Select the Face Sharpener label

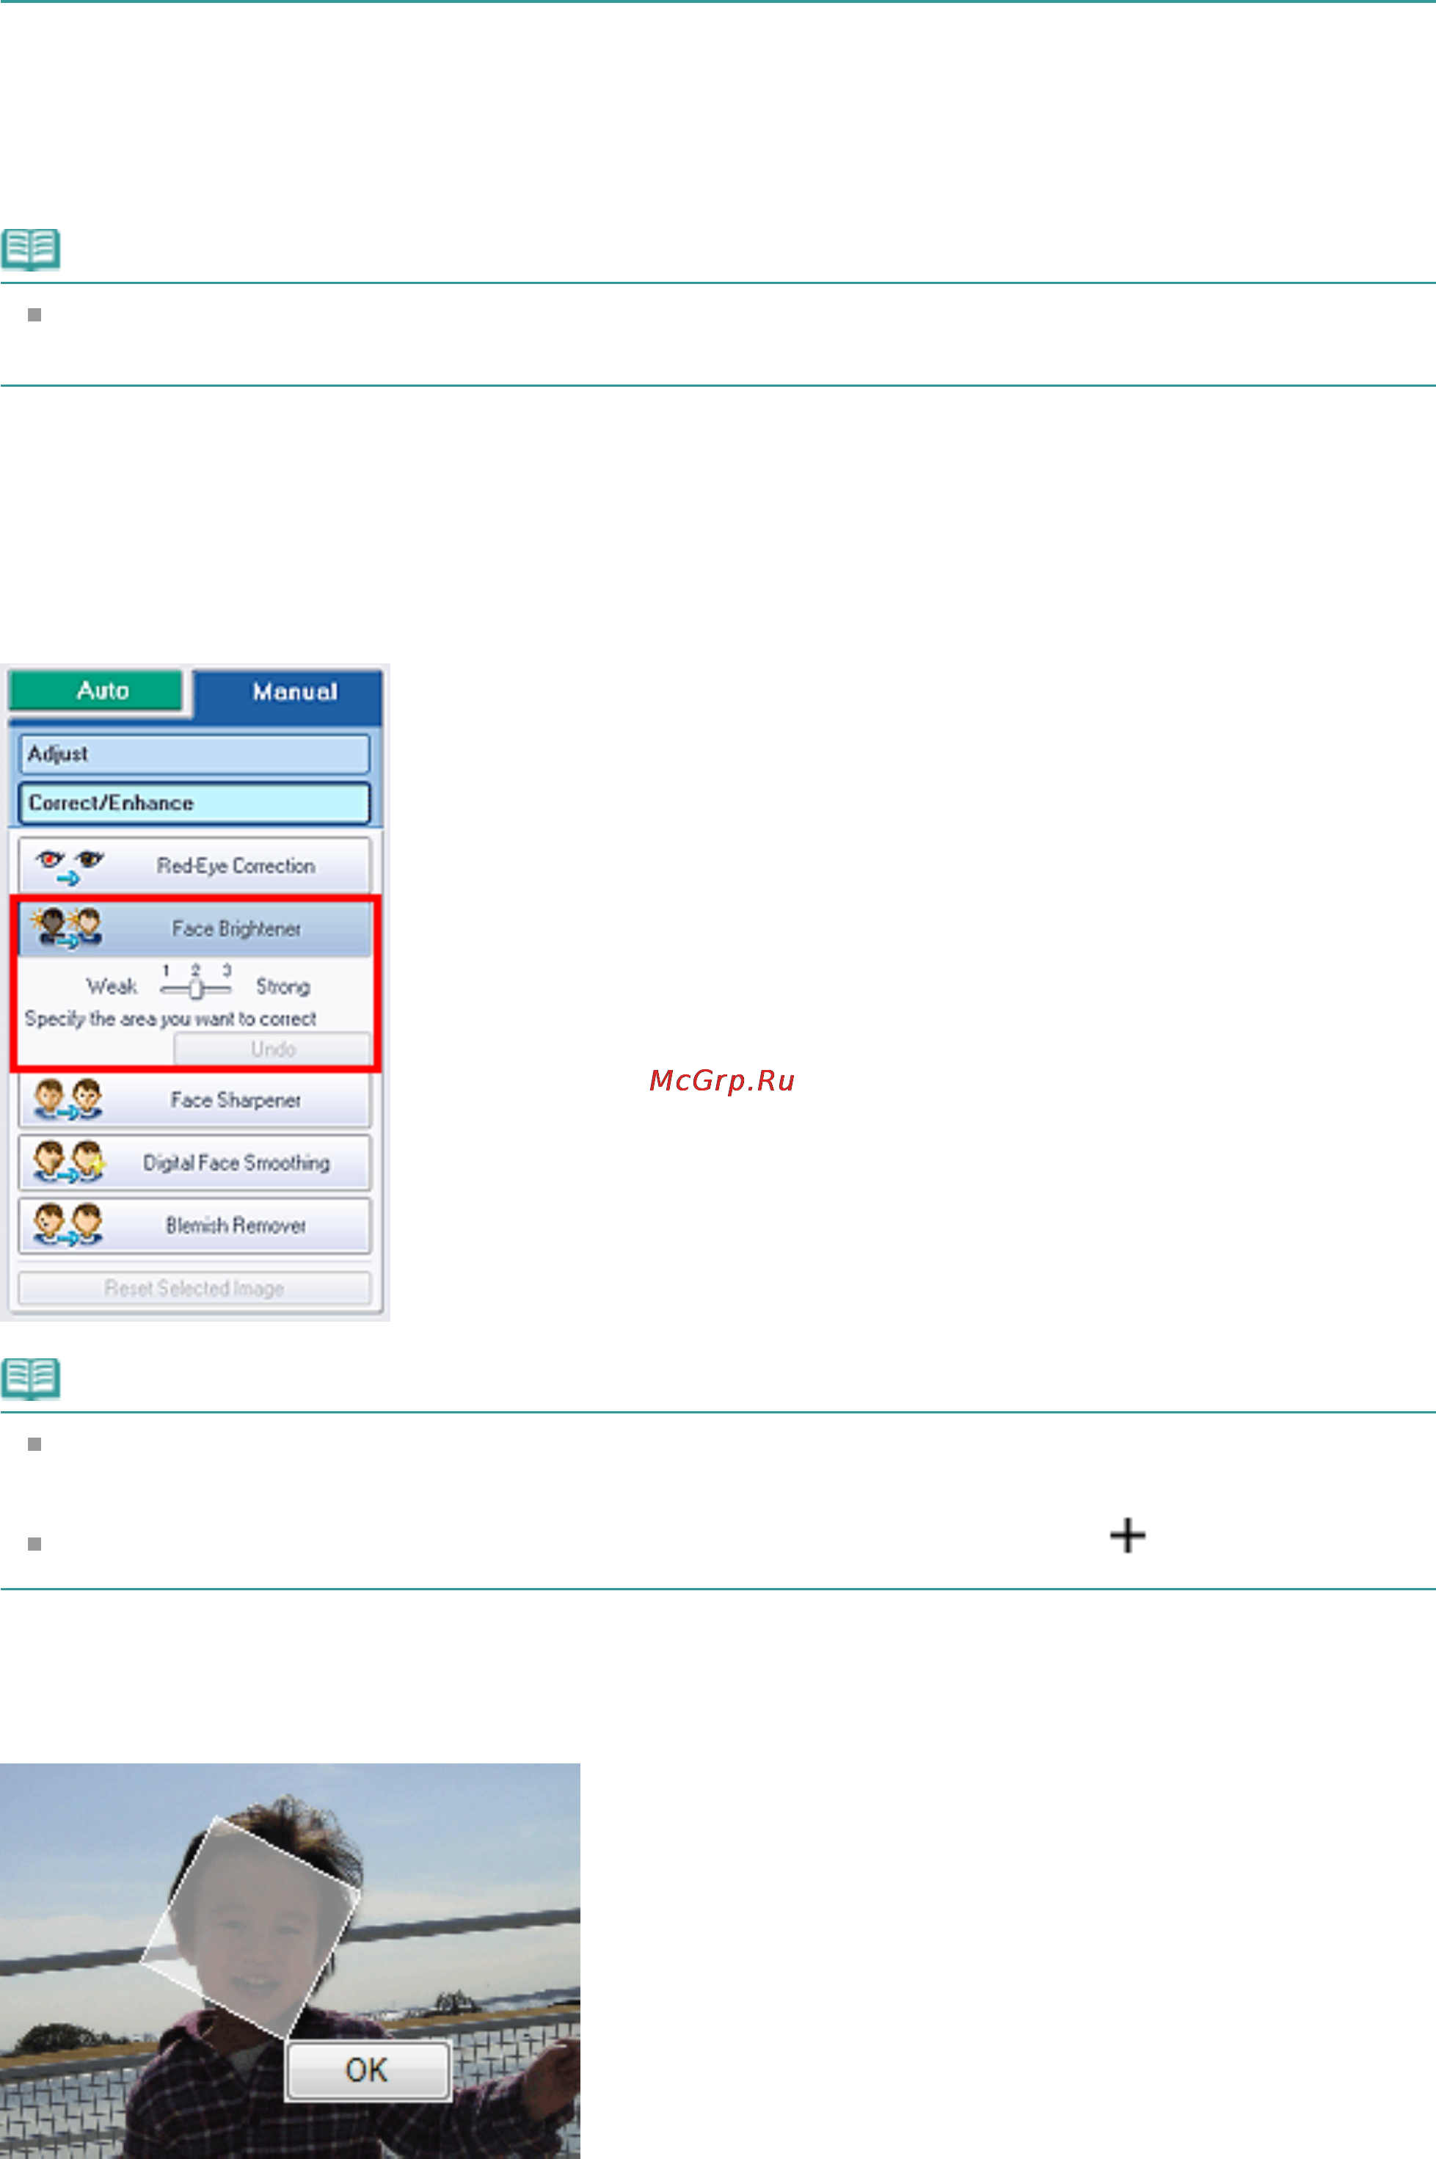[x=236, y=1100]
